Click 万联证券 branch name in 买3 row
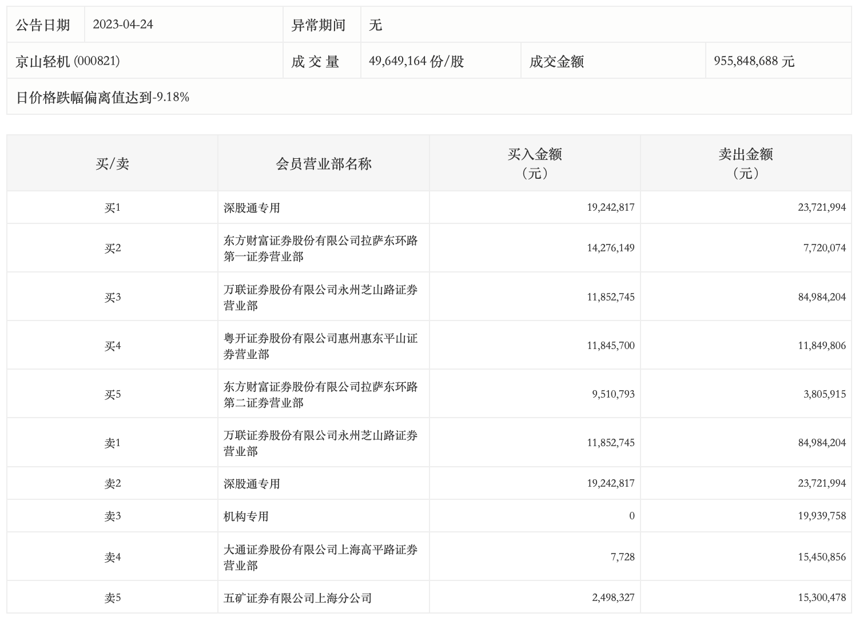This screenshot has width=859, height=625. pyautogui.click(x=320, y=297)
